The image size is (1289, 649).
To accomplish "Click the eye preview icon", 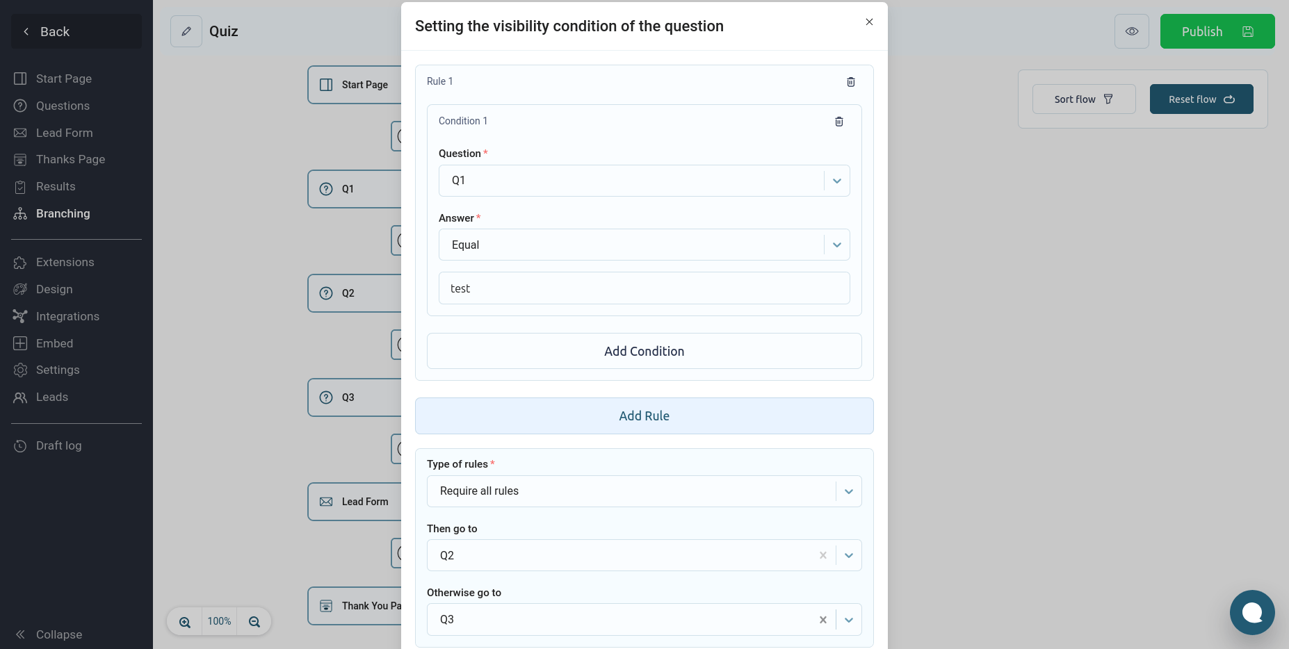I will pos(1132,31).
